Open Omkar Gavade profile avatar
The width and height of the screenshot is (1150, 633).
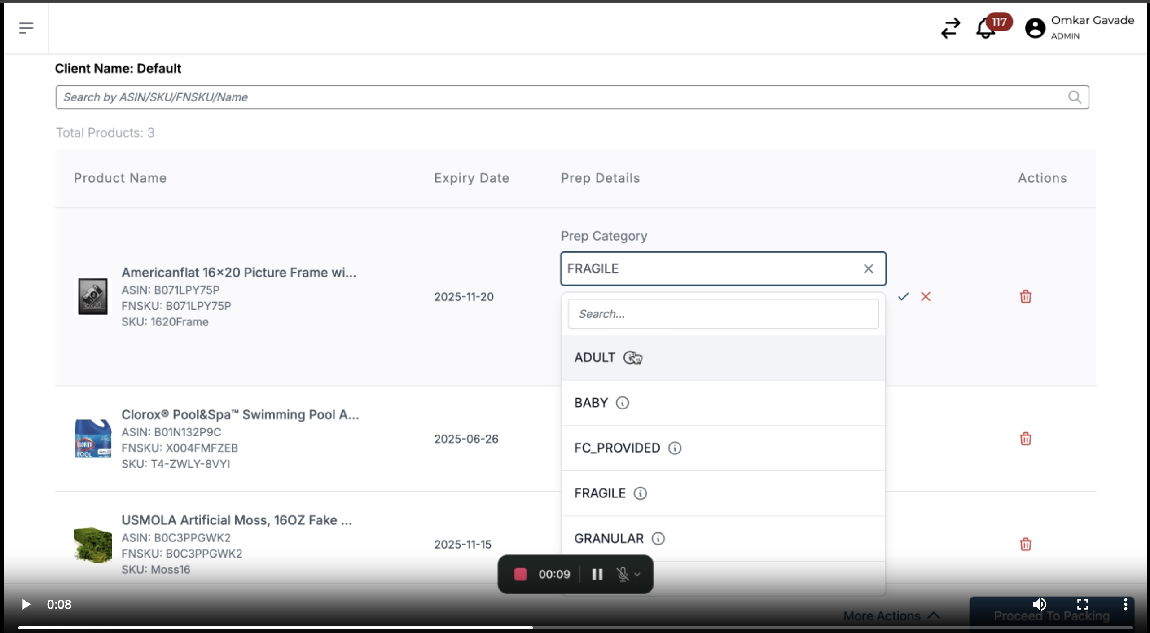pos(1035,28)
